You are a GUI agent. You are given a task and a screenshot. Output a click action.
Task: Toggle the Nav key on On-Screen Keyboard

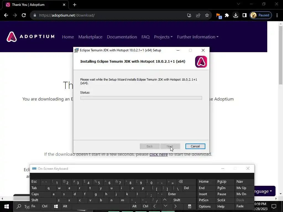[x=244, y=182]
